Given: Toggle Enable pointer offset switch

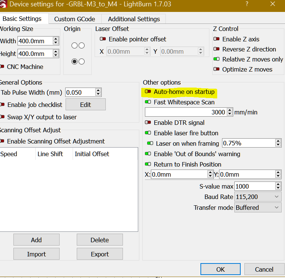Looking at the screenshot, I should point(103,39).
